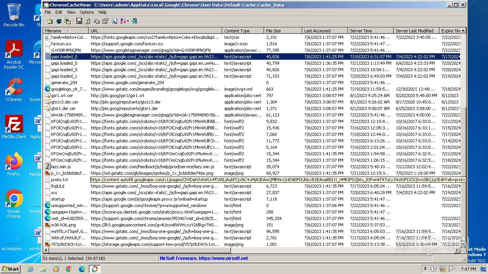Select the generate_204 file row

252,83
